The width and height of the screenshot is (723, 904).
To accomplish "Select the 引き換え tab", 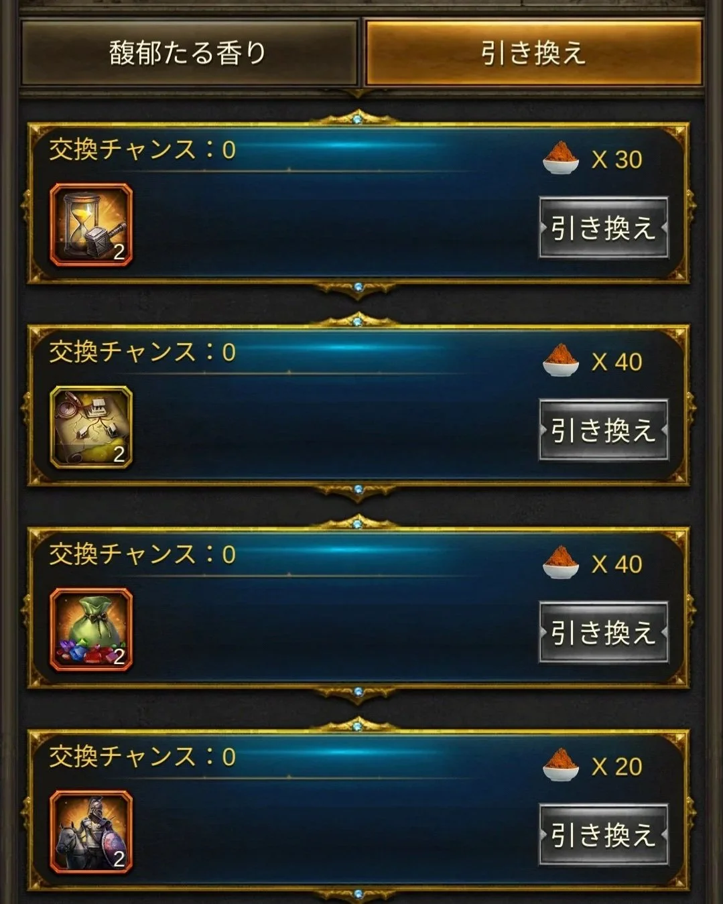I will (x=533, y=52).
